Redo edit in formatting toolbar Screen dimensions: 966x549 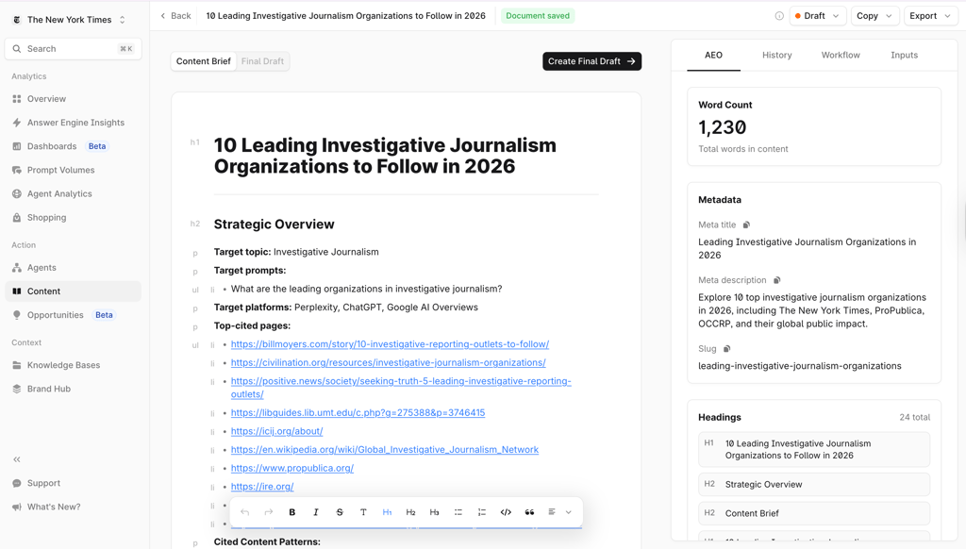click(x=269, y=512)
